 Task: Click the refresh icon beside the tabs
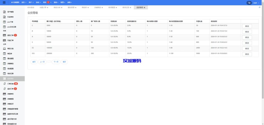click(259, 7)
